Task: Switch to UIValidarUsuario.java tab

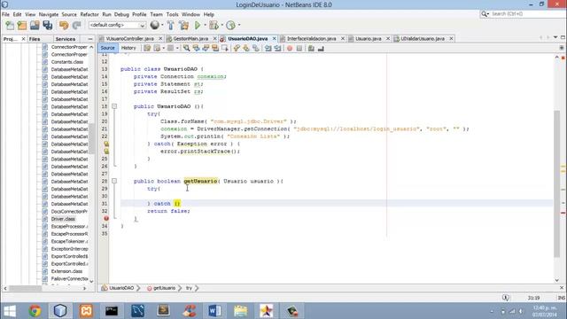Action: pos(423,38)
